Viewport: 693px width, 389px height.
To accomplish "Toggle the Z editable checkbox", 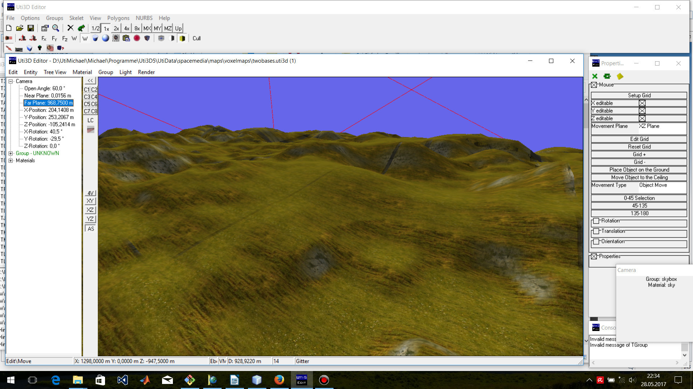I will tap(642, 119).
